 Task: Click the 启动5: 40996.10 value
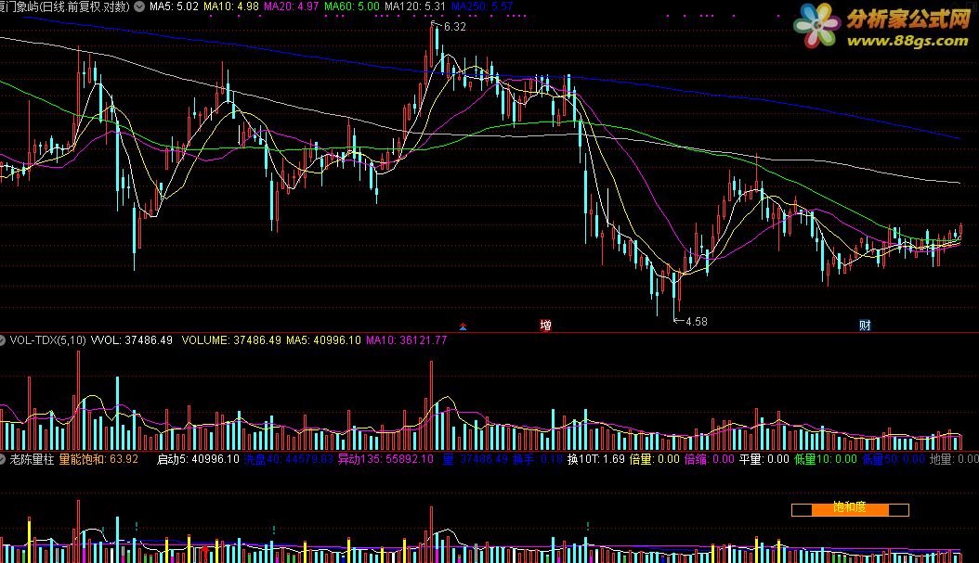tap(198, 459)
